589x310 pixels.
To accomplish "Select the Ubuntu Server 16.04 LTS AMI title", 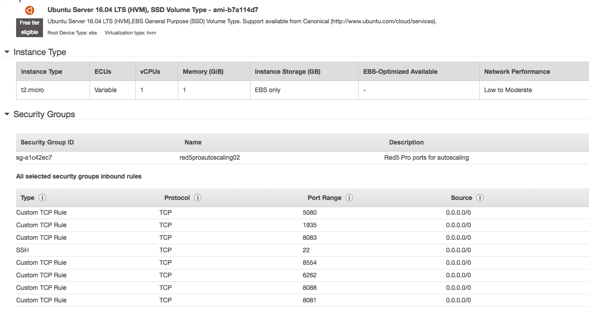I will pyautogui.click(x=153, y=9).
